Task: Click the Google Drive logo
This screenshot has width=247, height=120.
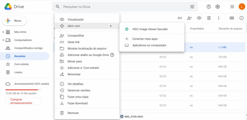Action: pyautogui.click(x=8, y=7)
